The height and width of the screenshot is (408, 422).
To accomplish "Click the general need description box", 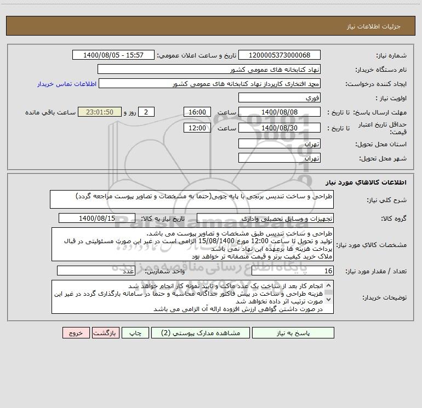I will point(192,199).
